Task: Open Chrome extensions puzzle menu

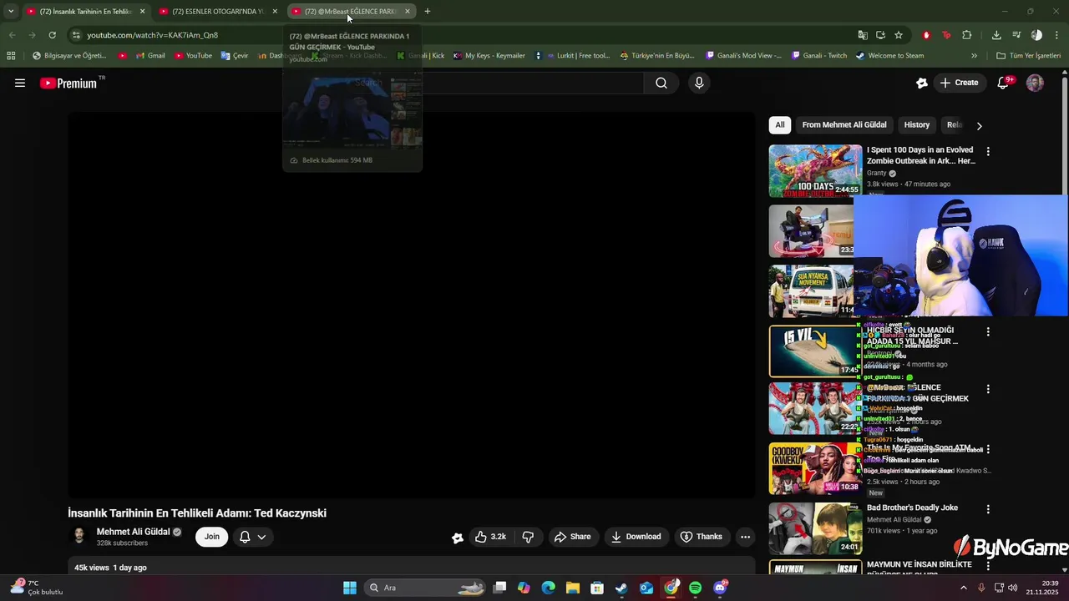Action: [967, 35]
